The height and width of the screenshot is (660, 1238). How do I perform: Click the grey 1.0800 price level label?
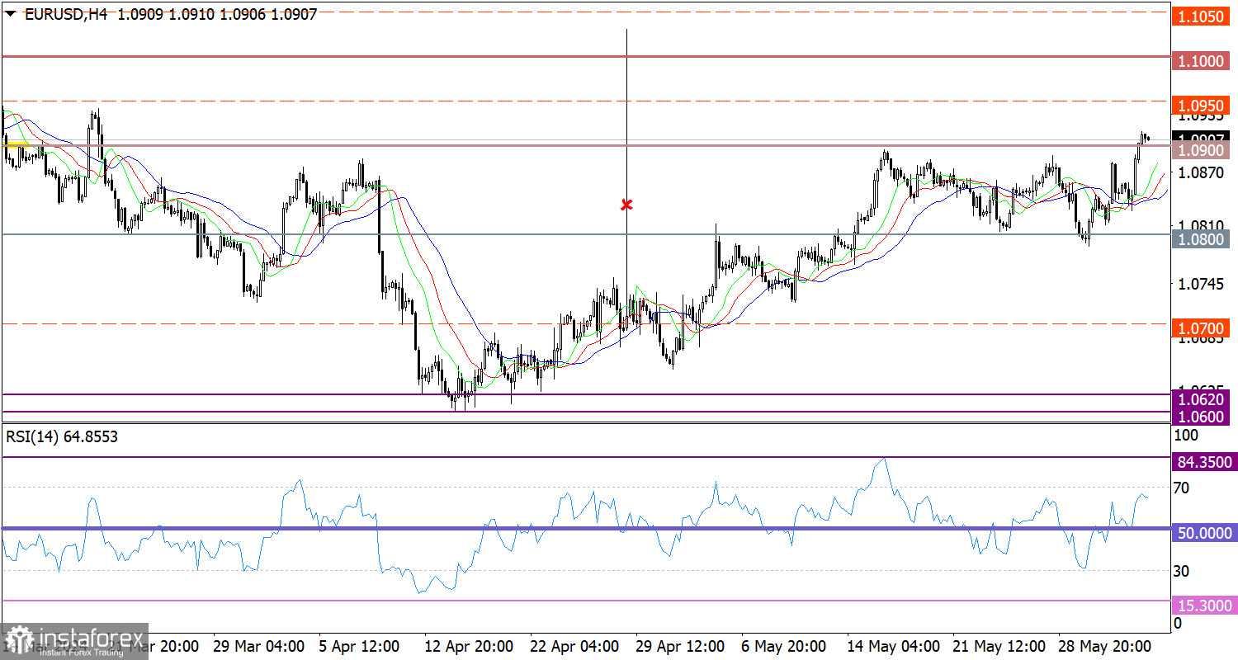(x=1203, y=239)
